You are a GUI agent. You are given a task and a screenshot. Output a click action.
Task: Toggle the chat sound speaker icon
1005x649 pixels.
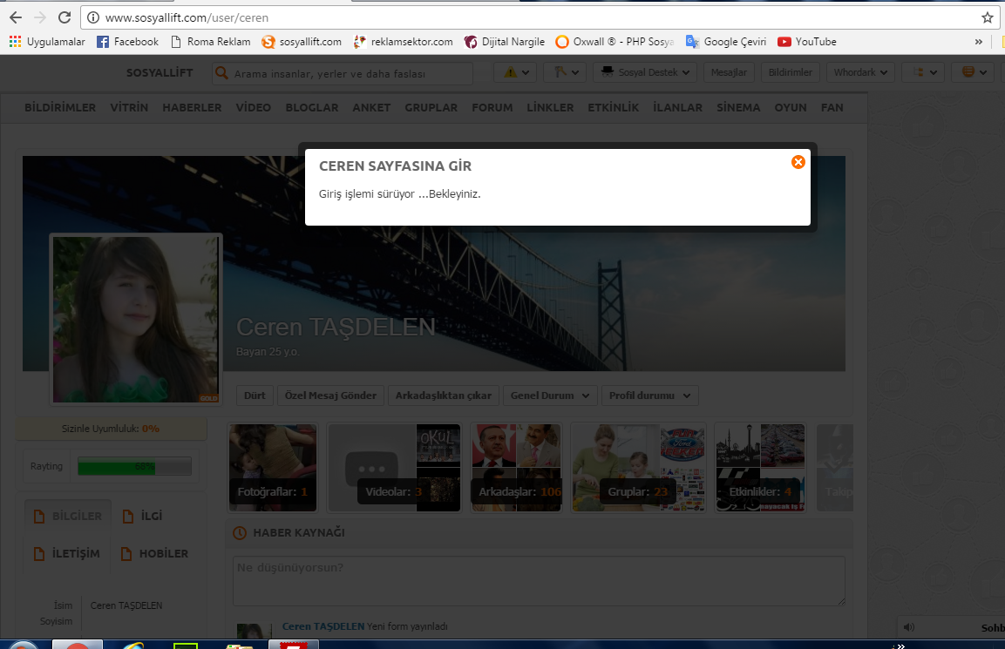tap(910, 626)
